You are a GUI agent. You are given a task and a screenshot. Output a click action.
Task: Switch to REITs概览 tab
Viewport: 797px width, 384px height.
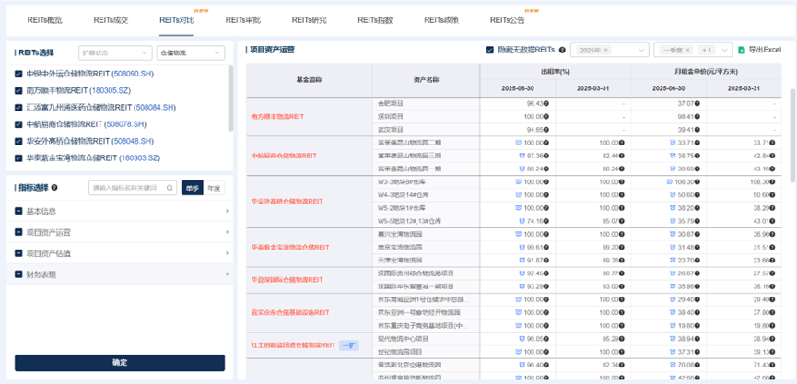click(x=45, y=20)
